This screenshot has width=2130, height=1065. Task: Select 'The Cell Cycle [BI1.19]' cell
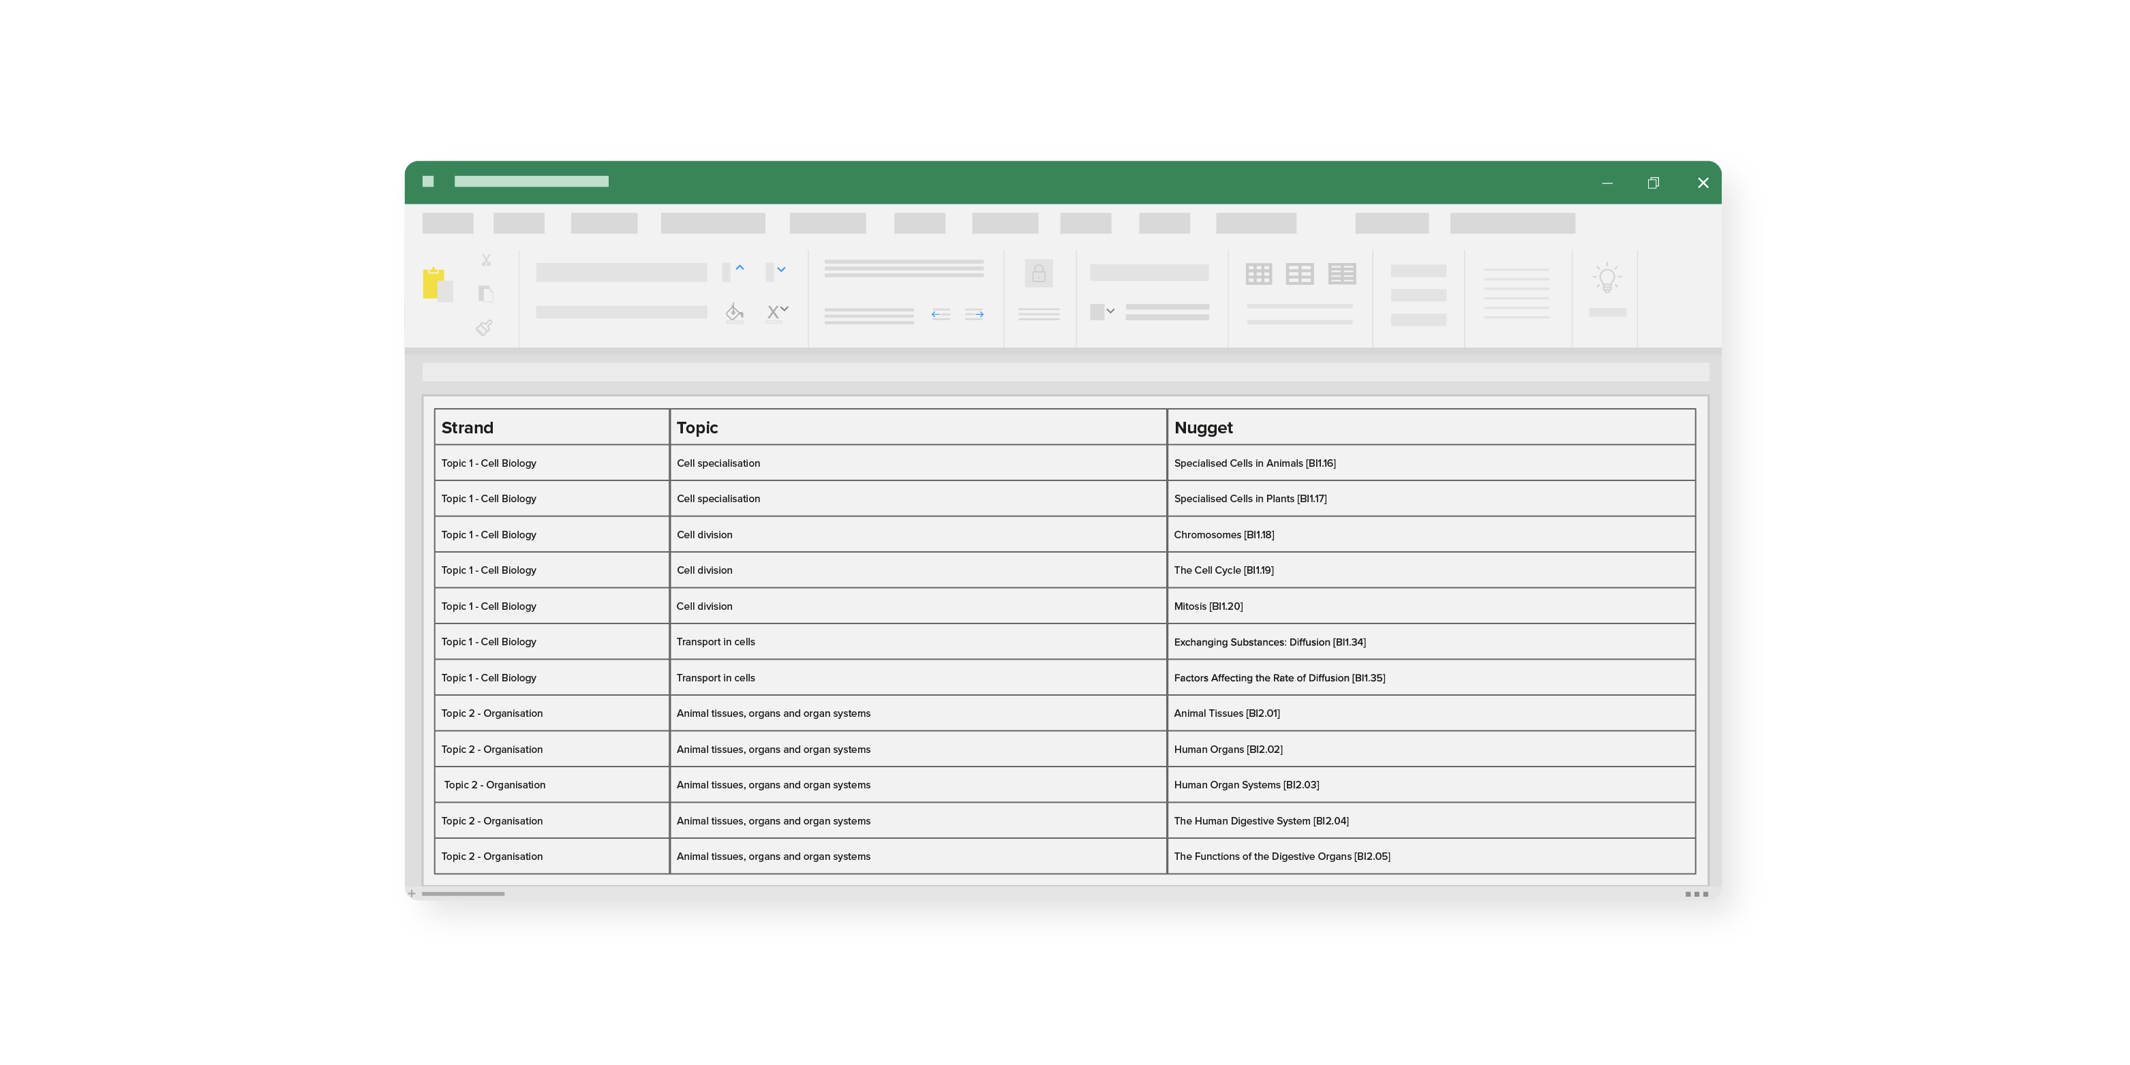click(x=1431, y=570)
